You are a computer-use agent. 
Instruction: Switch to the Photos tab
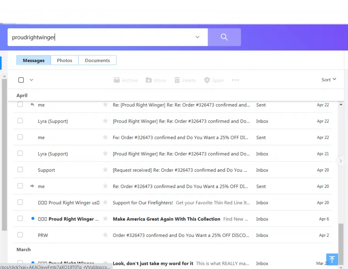[x=65, y=60]
